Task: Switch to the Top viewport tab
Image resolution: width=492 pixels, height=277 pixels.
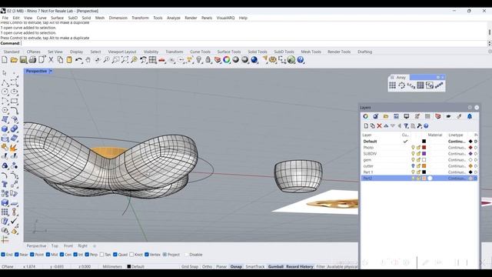Action: point(55,246)
